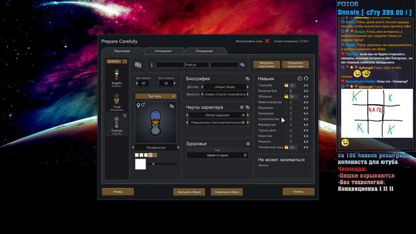
Task: Click the Назад button
Action: (x=118, y=192)
